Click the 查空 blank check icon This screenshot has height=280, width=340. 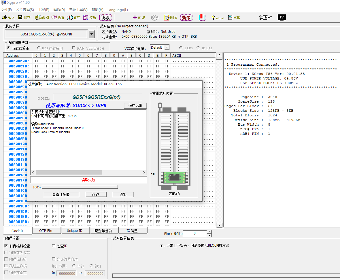click(x=74, y=18)
